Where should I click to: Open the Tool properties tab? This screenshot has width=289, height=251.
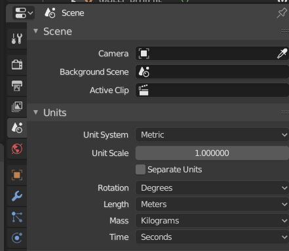click(17, 39)
